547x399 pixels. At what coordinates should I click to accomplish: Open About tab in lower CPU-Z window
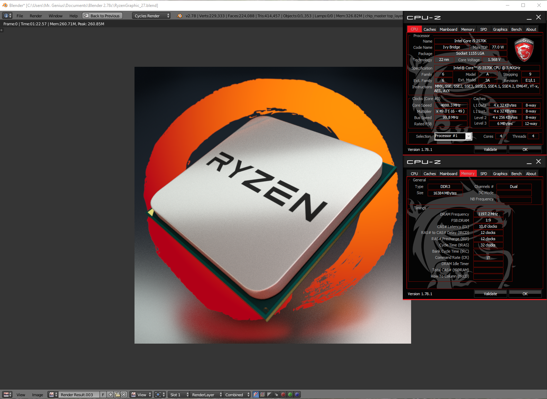(x=531, y=174)
